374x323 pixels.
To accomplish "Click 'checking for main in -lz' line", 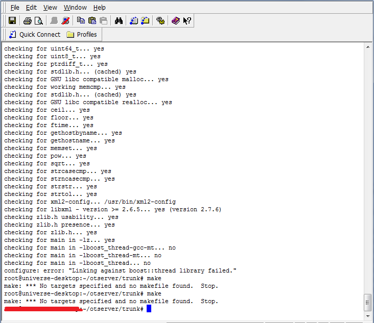I will coord(59,240).
